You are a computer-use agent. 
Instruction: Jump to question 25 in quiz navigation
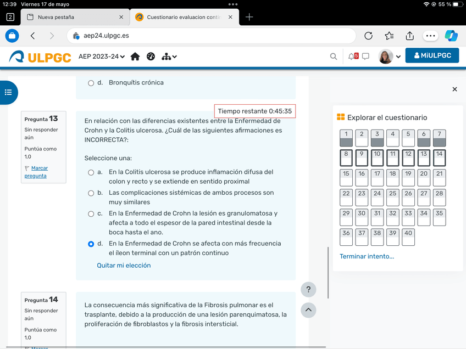[x=392, y=198]
